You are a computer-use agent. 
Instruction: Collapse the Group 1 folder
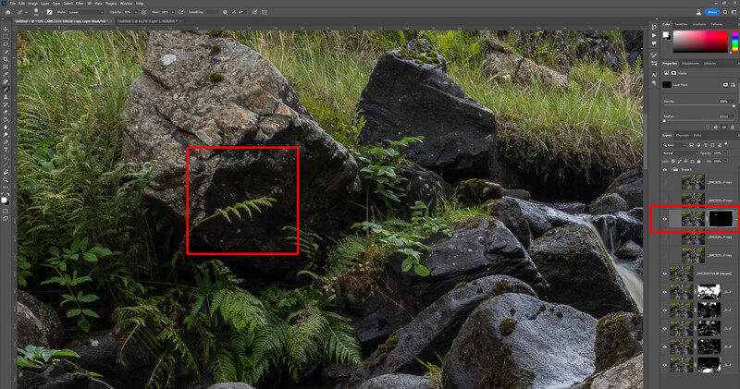click(672, 169)
